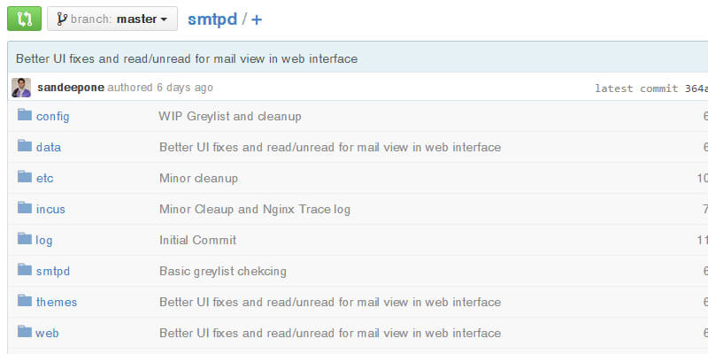Click the config folder icon

25,116
